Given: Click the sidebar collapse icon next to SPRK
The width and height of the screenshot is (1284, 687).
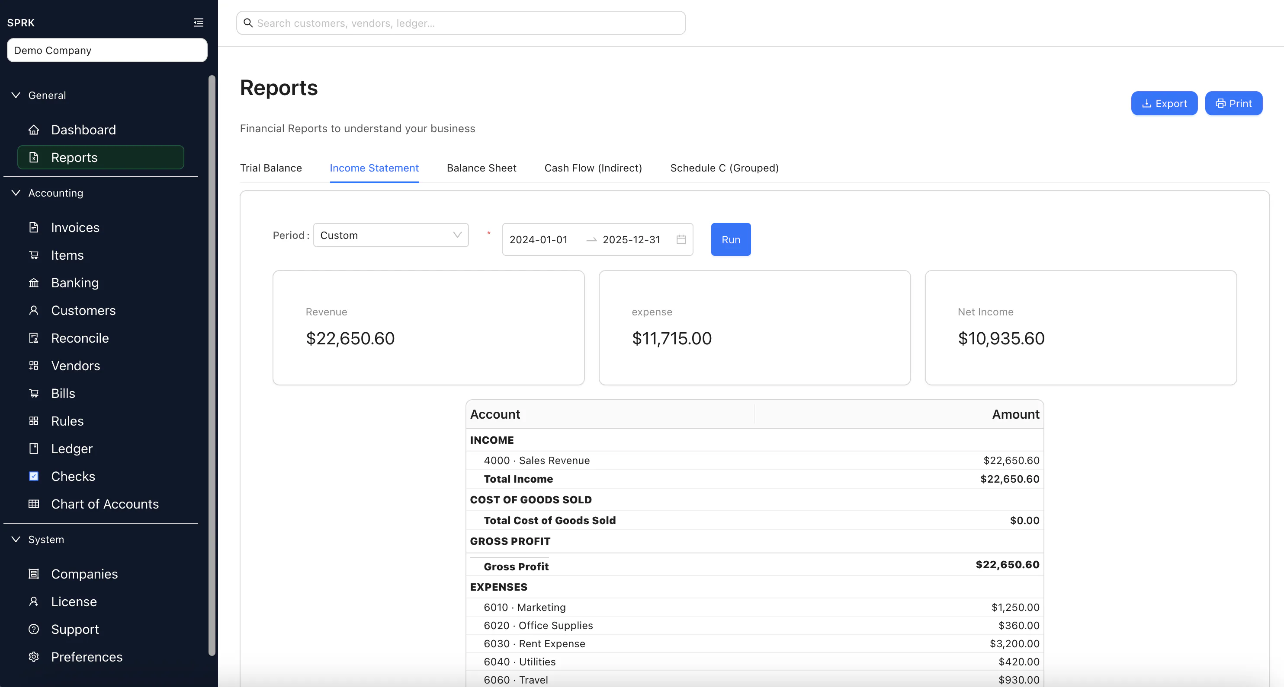Looking at the screenshot, I should click(199, 22).
